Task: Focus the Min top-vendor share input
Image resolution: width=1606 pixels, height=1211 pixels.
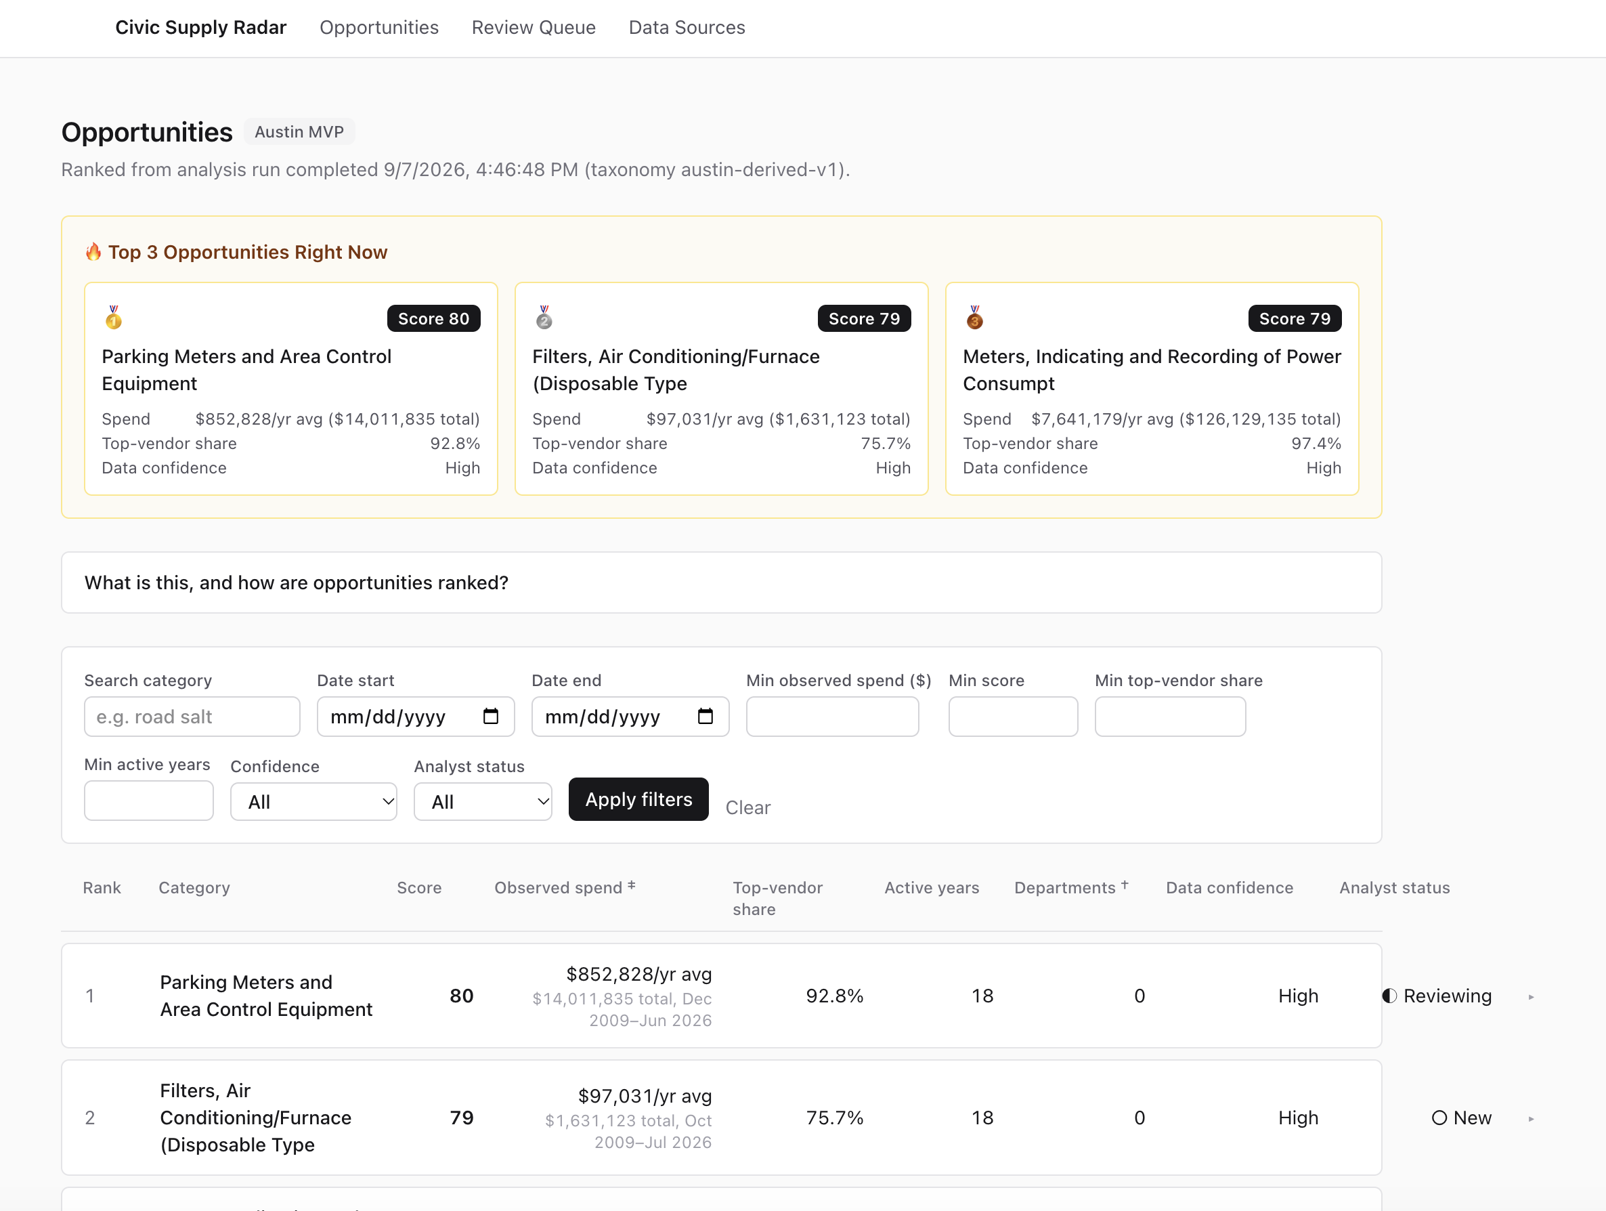Action: click(1170, 717)
